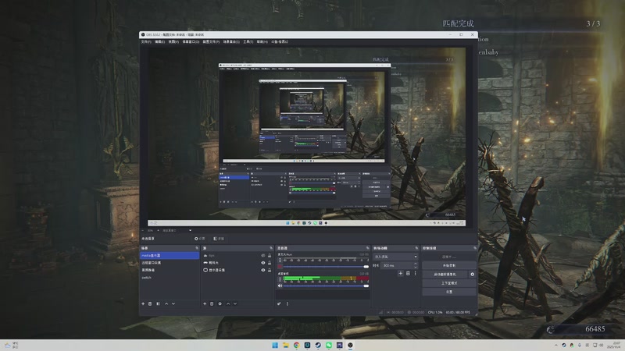Viewport: 625px width, 351px height.
Task: Toggle visibility of the camera source
Action: [x=262, y=263]
